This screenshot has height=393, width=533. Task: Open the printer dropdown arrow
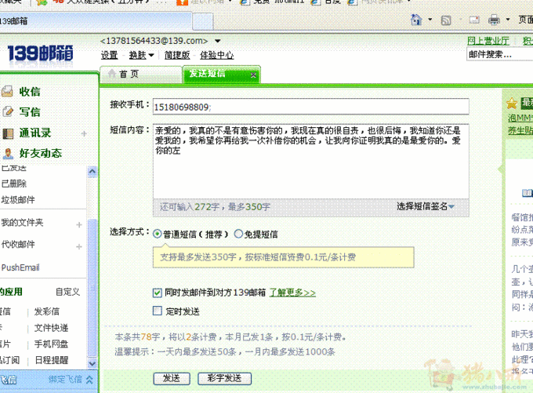pos(507,20)
